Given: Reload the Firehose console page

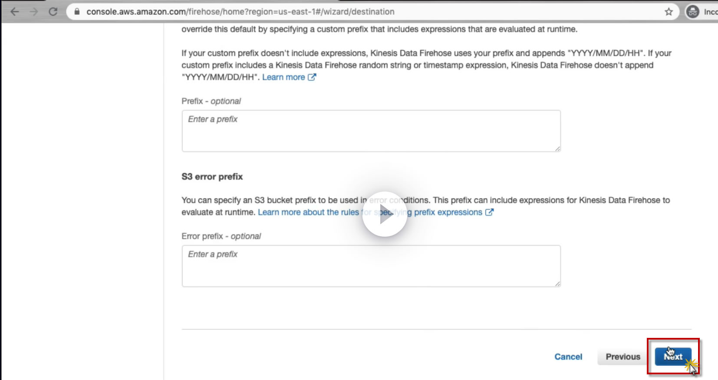Looking at the screenshot, I should [x=53, y=12].
